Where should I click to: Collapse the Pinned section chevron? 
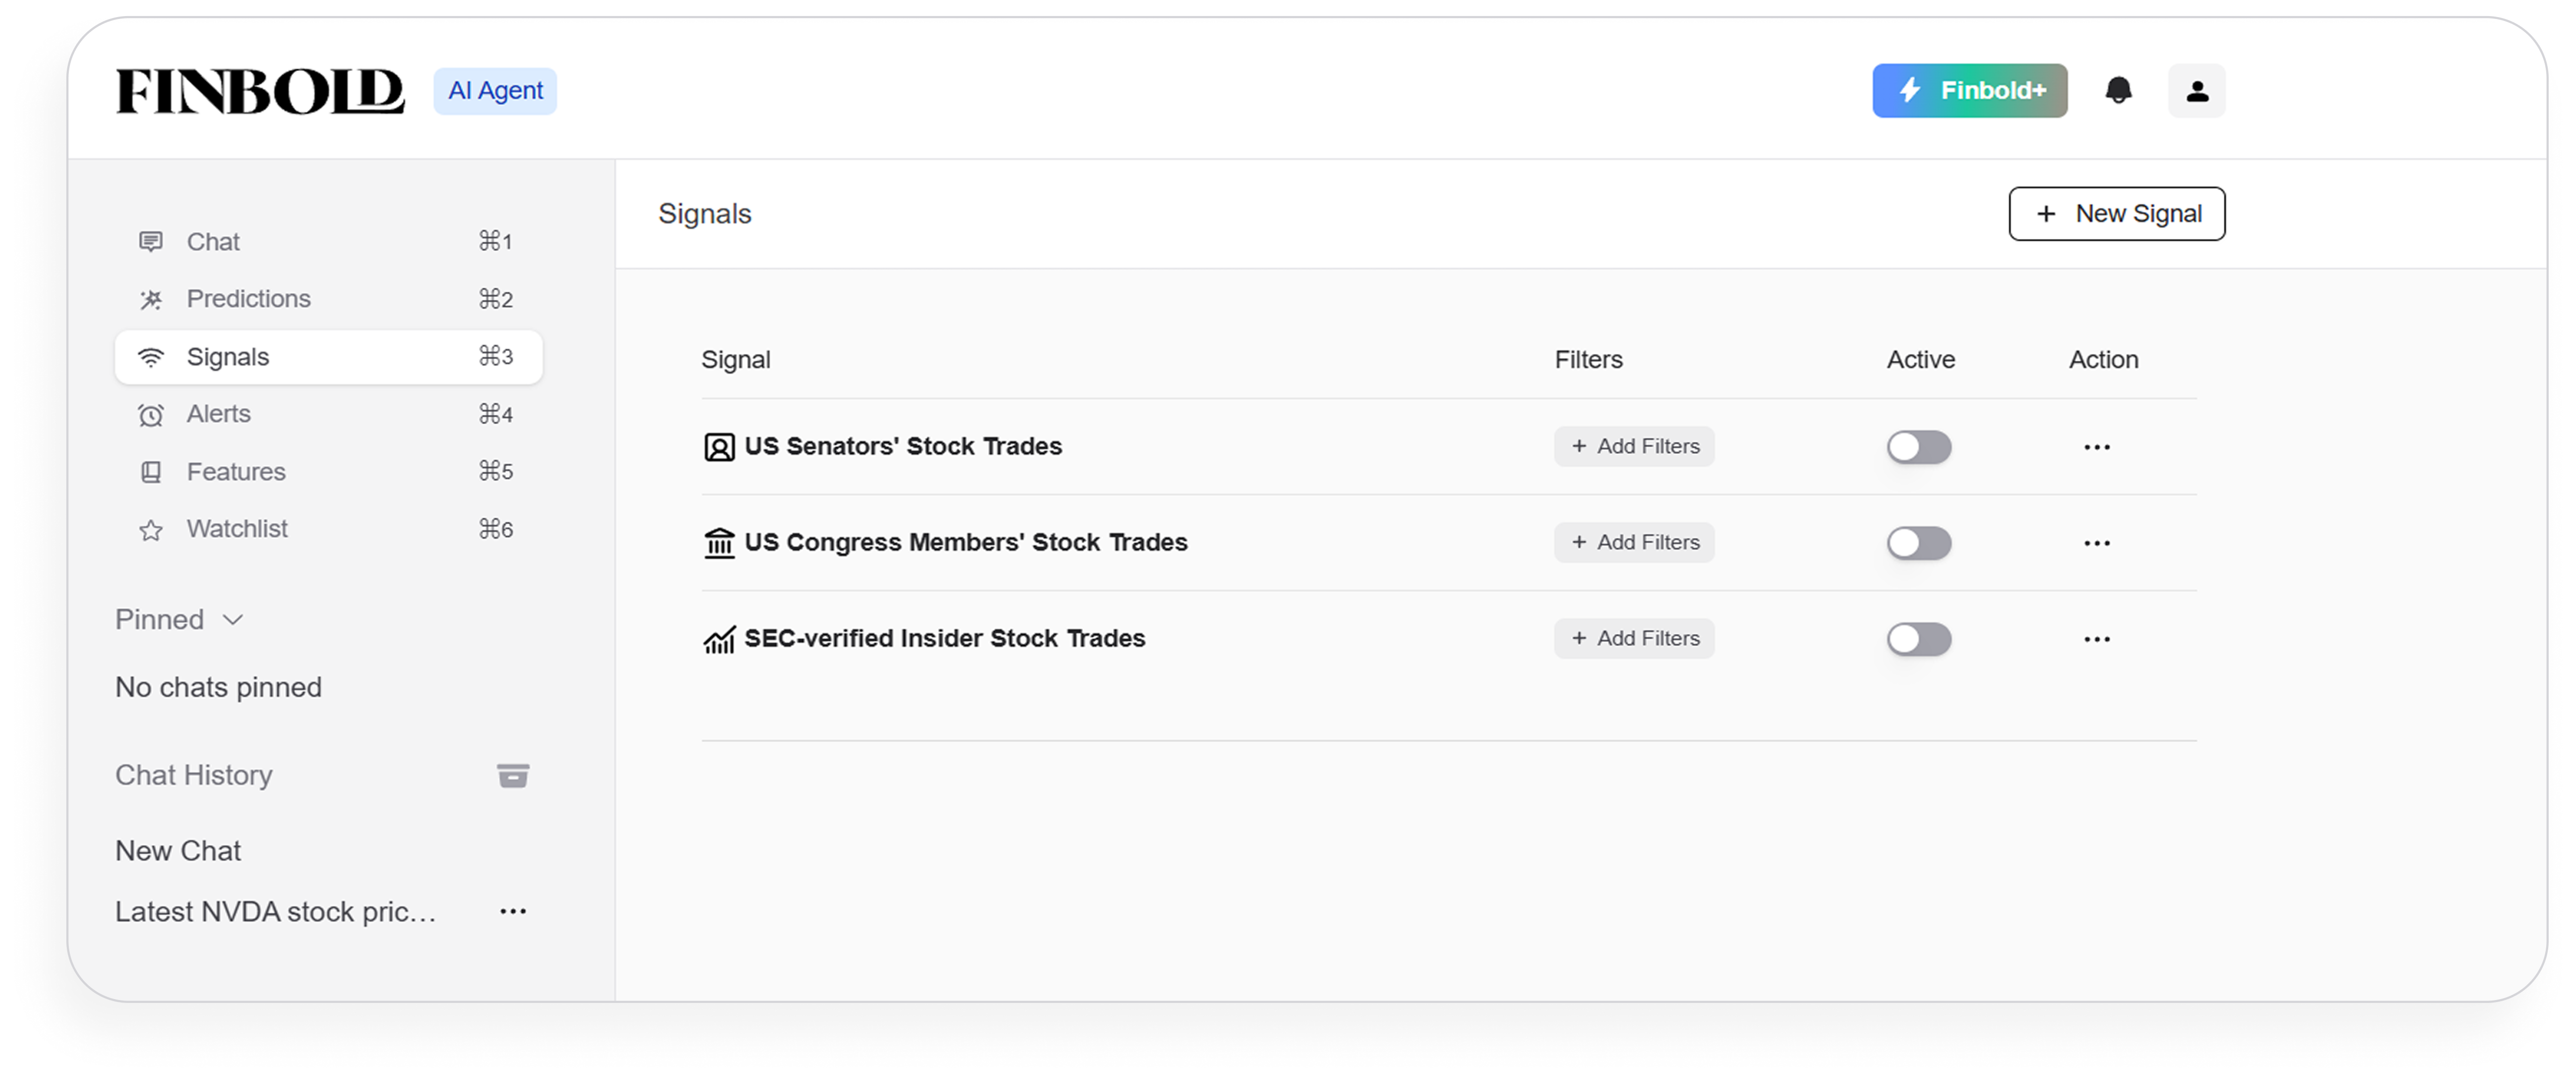click(x=233, y=619)
